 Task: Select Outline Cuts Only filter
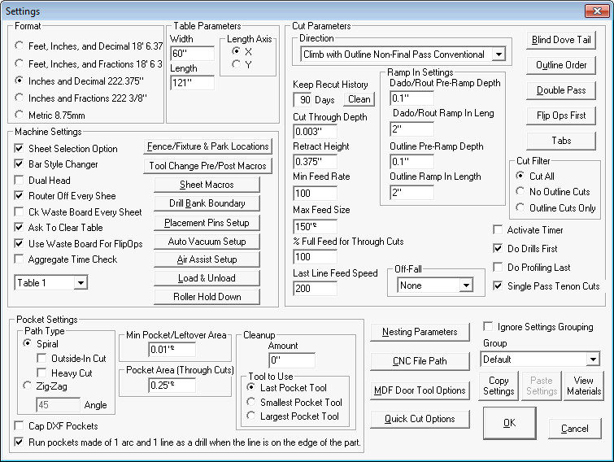[x=521, y=208]
